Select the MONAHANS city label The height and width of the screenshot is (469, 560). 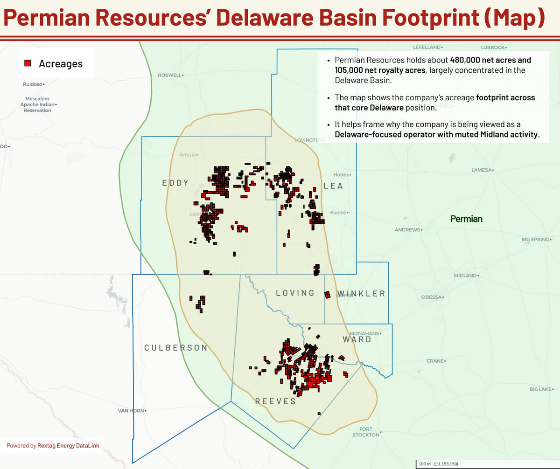click(x=364, y=333)
